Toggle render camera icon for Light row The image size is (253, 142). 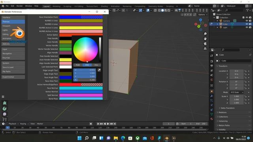(x=250, y=27)
